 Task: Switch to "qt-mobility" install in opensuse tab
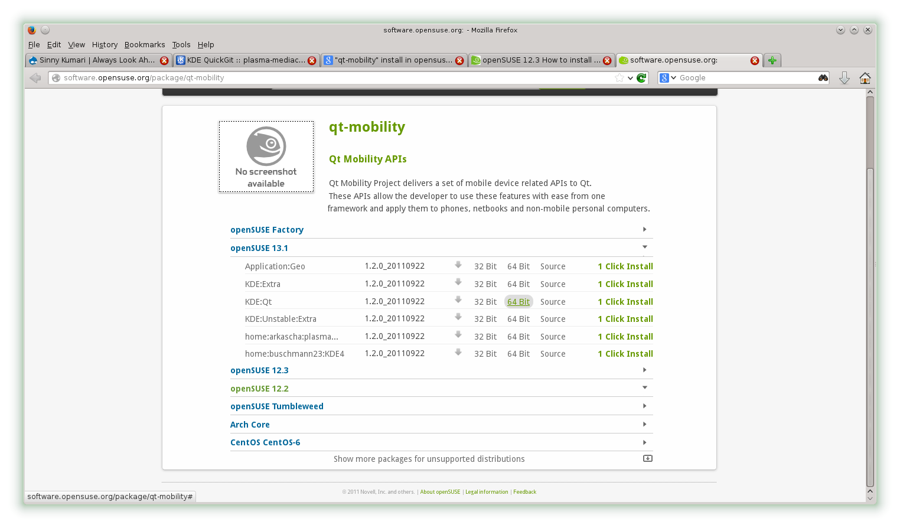click(394, 60)
